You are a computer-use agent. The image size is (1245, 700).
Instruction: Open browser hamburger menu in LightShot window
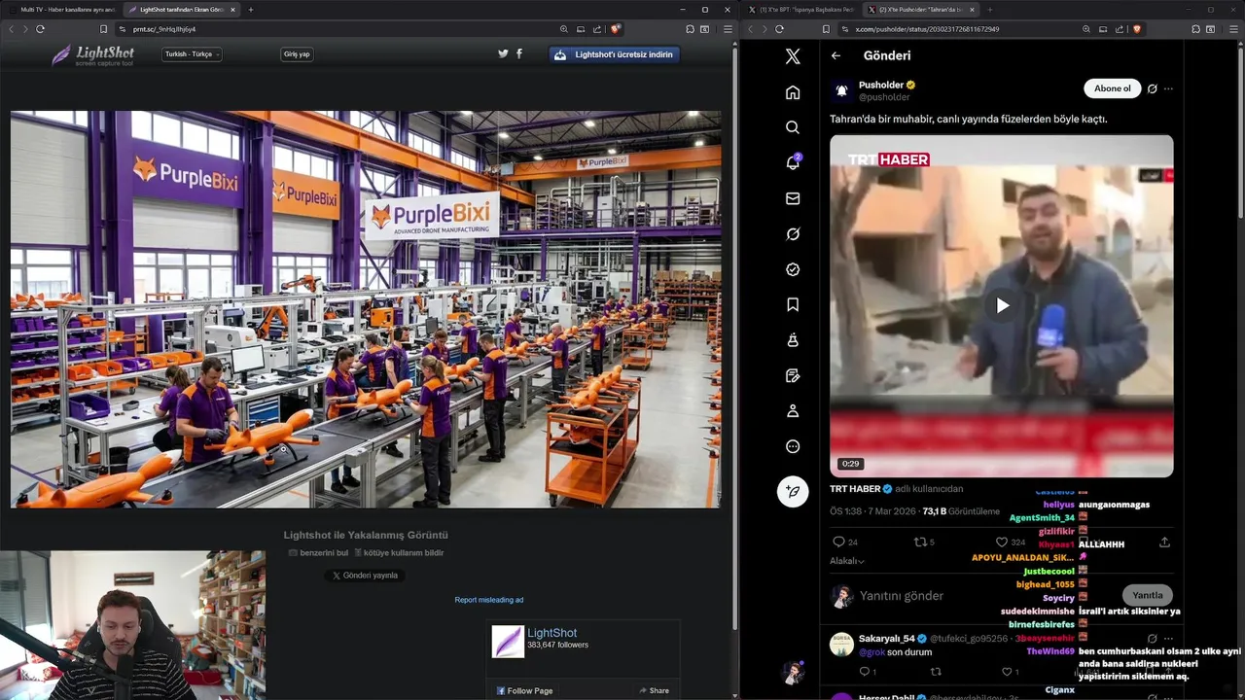(x=727, y=29)
